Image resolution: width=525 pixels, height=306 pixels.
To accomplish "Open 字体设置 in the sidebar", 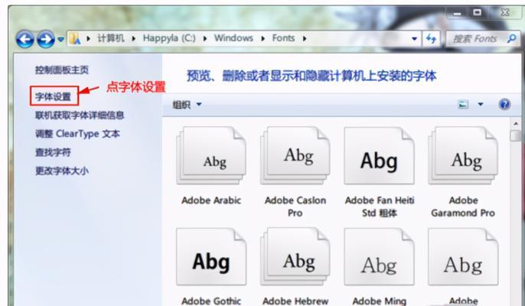I will (54, 96).
